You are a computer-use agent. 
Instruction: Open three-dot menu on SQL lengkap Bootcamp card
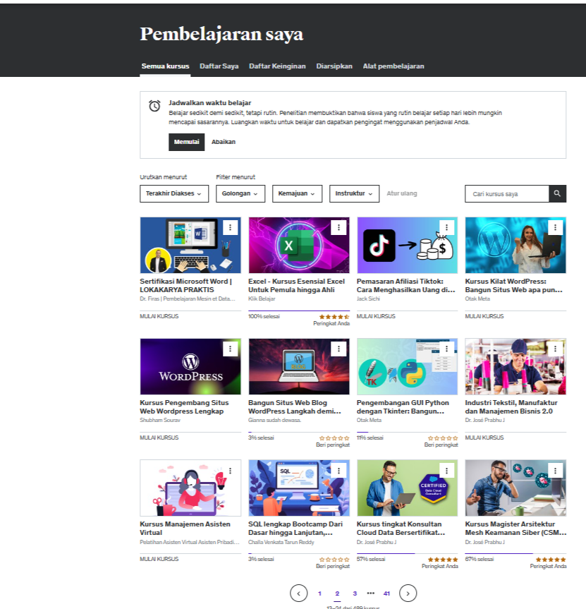tap(338, 471)
